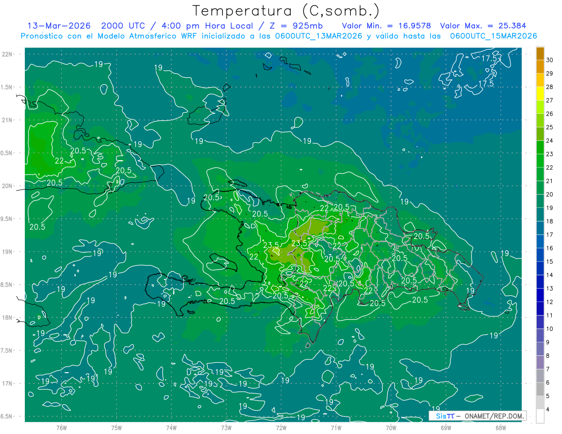Click the '73W' longitude axis label
Viewport: 562px width, 434px height.
(226, 428)
